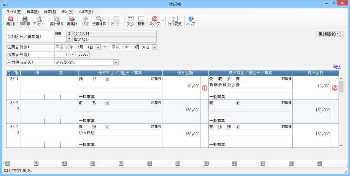
Task: Open the 設定 menu
Action: point(50,12)
